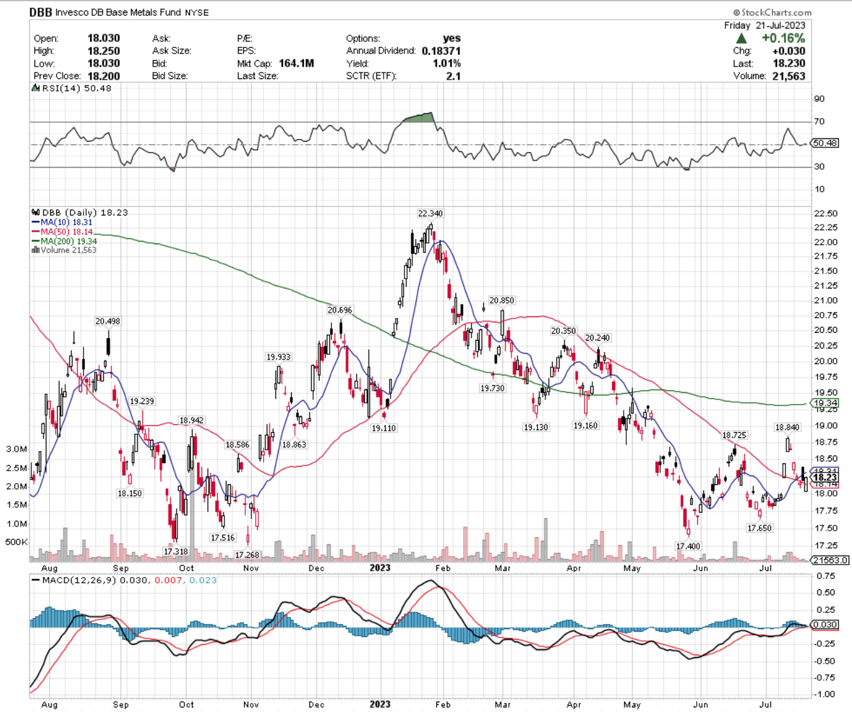
Task: Click the Mkt Cap value 164.1M
Action: pyautogui.click(x=296, y=63)
